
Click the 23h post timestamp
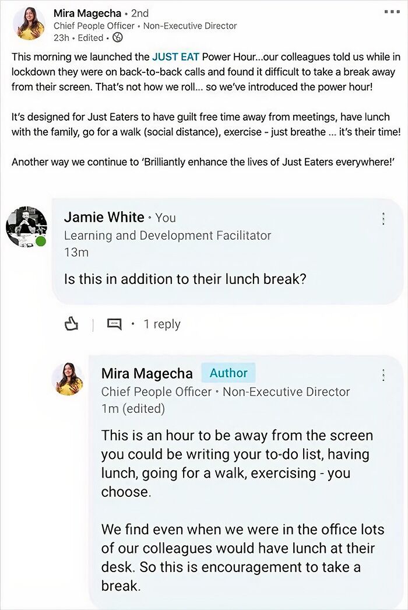click(x=61, y=38)
